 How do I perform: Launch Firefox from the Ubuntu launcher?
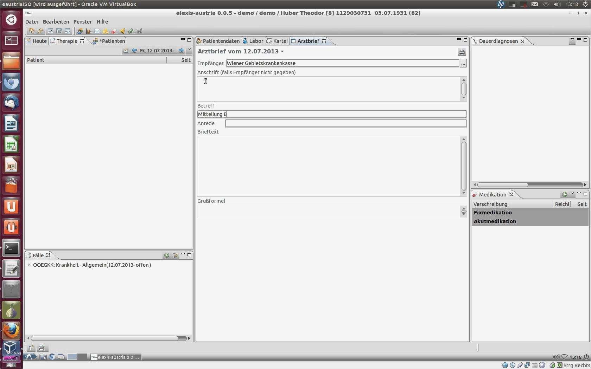pyautogui.click(x=11, y=331)
